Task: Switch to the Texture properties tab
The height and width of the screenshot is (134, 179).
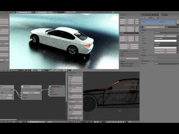Action: pos(162,15)
